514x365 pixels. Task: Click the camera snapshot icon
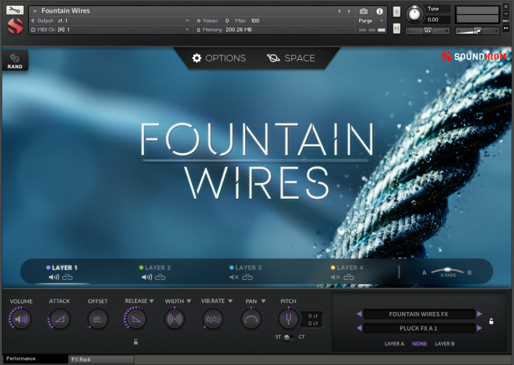364,12
